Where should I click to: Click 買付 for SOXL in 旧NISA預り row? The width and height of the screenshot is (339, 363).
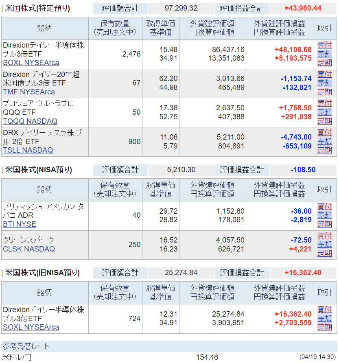pos(325,310)
